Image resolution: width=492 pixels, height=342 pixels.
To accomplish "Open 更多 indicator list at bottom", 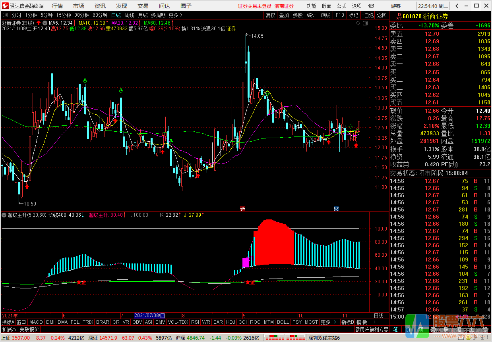I will click(325, 322).
